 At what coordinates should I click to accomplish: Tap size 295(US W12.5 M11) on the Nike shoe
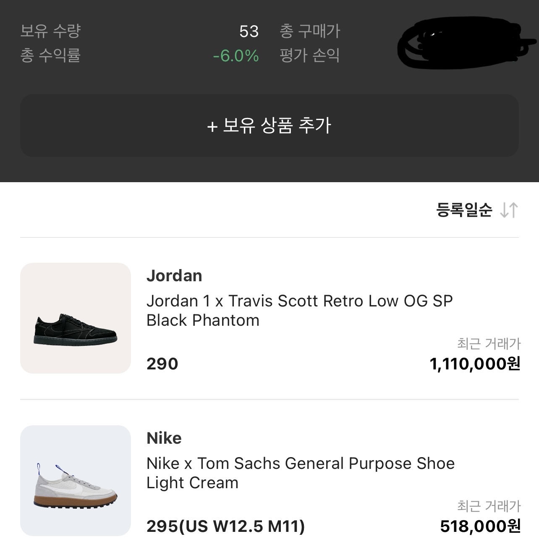[x=225, y=525]
